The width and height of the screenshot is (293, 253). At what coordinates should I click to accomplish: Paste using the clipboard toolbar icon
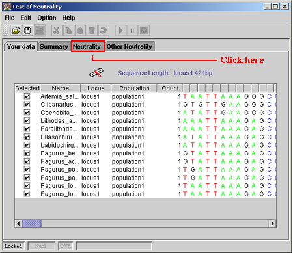pos(80,31)
